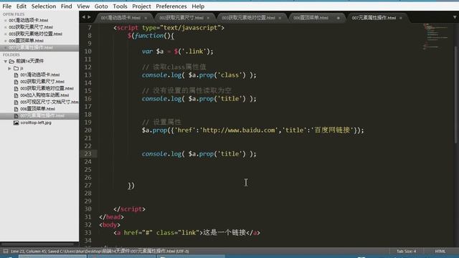Click the code minimap
459x258 pixels.
click(436, 37)
